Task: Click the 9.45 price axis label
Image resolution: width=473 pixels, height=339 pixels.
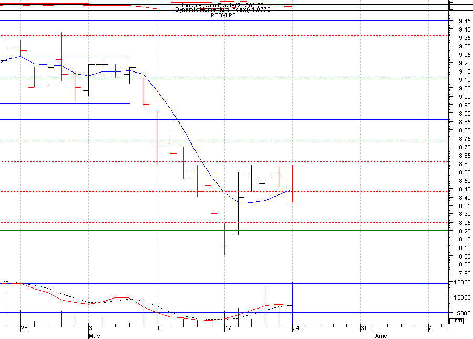Action: [x=465, y=21]
